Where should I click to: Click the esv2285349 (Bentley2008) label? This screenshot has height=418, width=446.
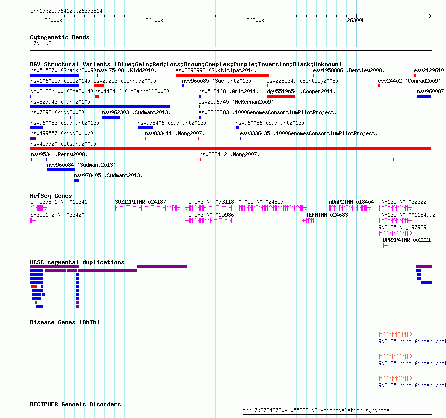tap(302, 81)
